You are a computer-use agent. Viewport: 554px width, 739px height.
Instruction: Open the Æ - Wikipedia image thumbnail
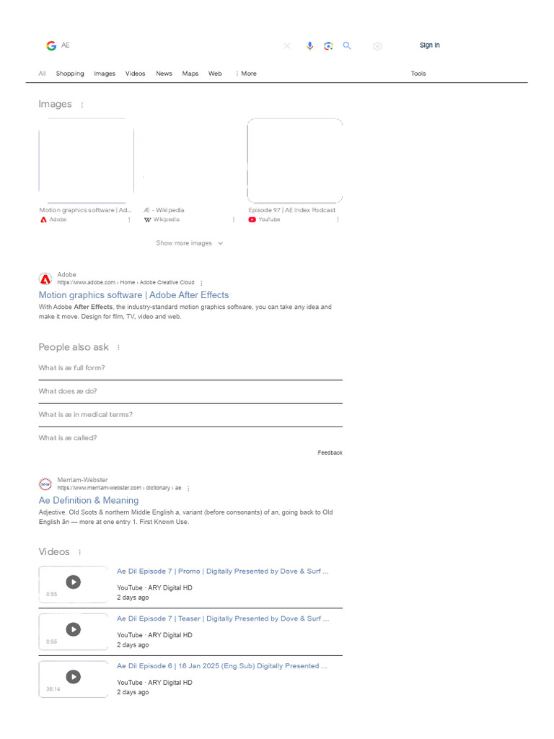tap(190, 161)
